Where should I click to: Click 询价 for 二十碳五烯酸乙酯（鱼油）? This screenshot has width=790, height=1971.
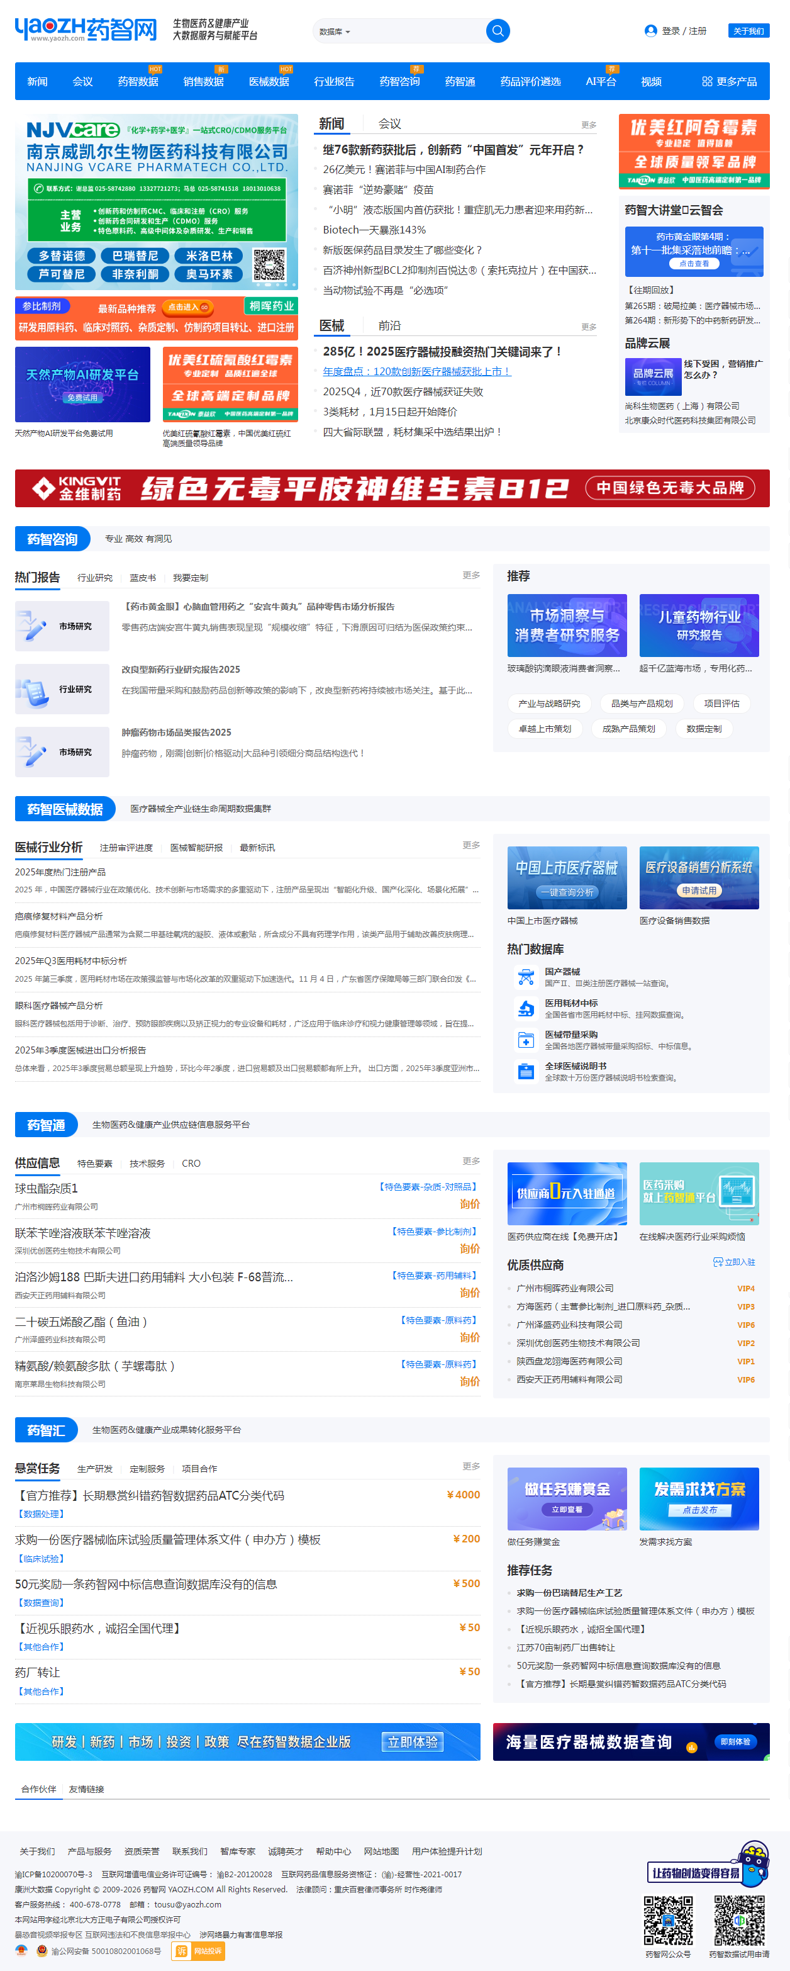tap(470, 1337)
